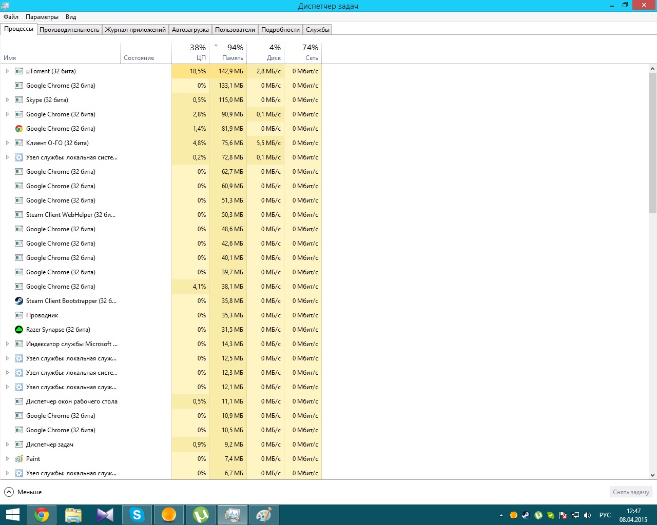The image size is (657, 525).
Task: Sort processes by Память column header
Action: [x=228, y=52]
